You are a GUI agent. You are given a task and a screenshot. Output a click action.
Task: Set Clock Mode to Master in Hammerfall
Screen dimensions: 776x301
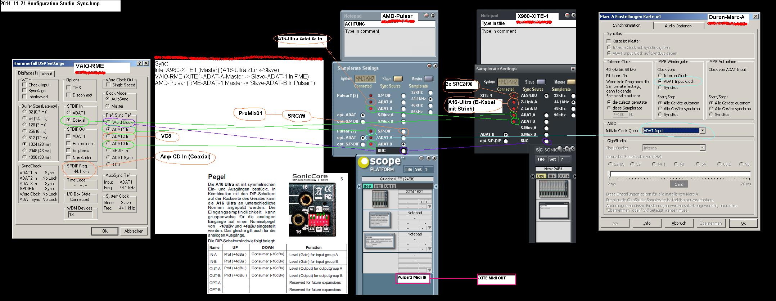(108, 106)
